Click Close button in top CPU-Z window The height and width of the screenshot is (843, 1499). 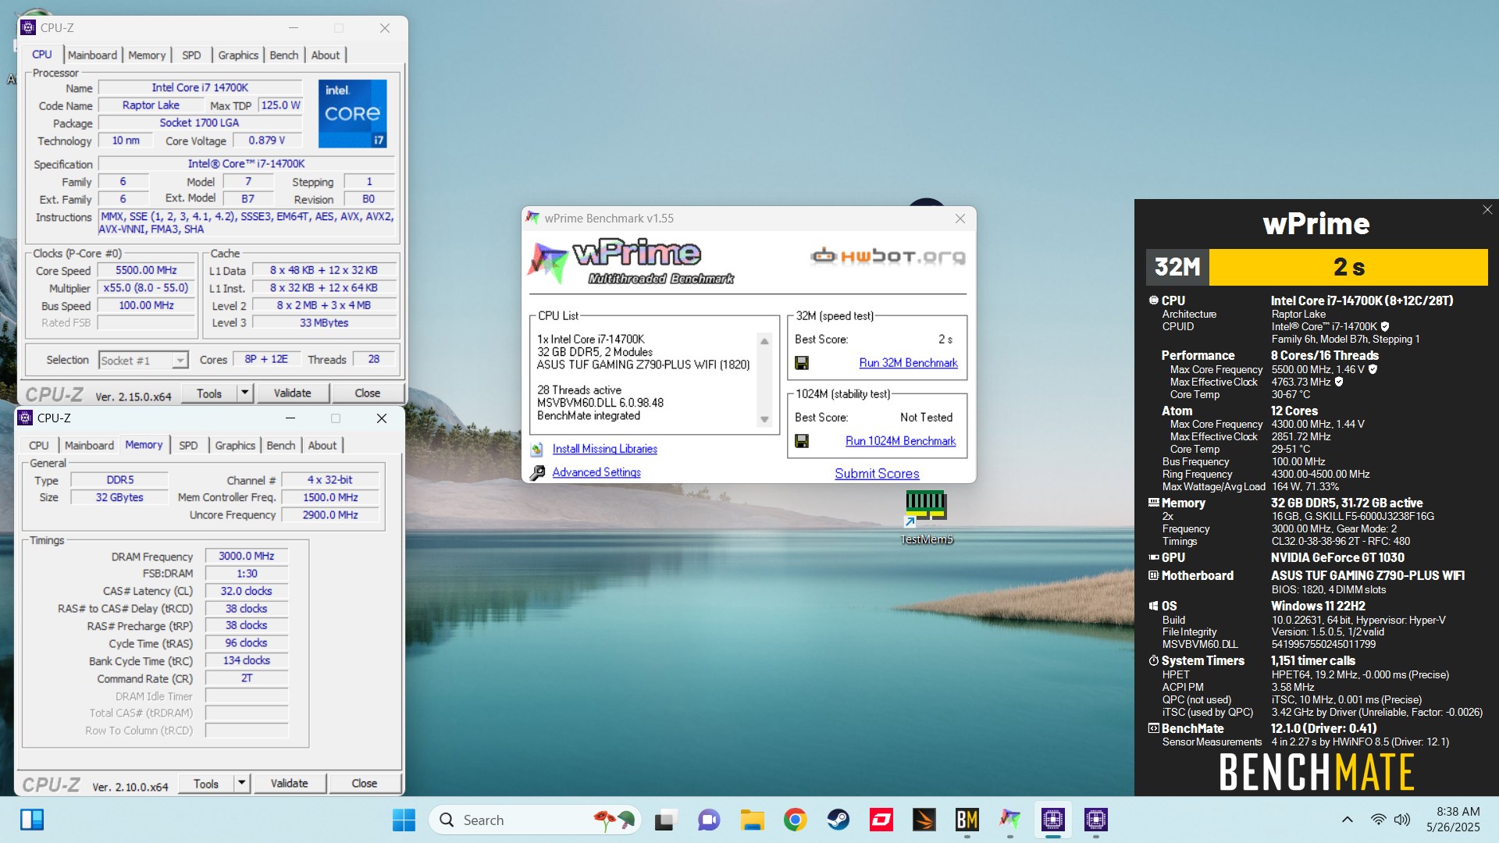pos(367,393)
